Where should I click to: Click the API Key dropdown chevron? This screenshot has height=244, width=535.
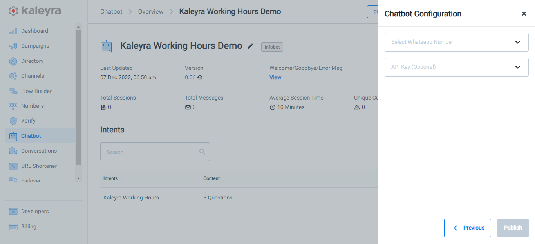point(518,67)
